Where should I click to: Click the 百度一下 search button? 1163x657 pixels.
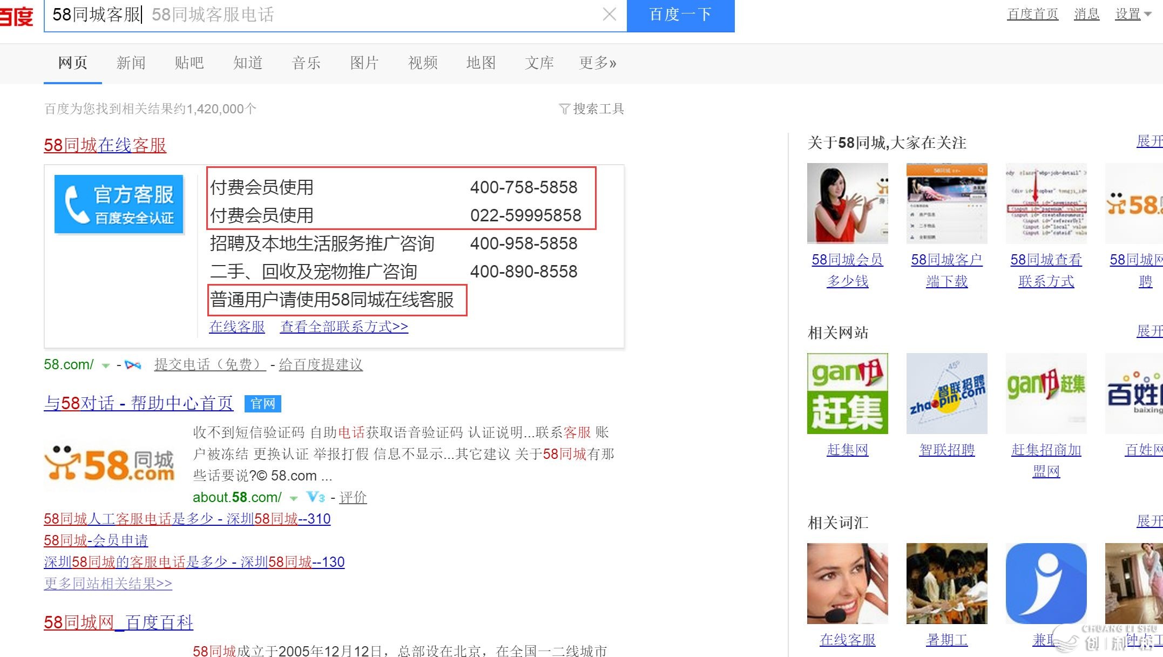coord(680,15)
